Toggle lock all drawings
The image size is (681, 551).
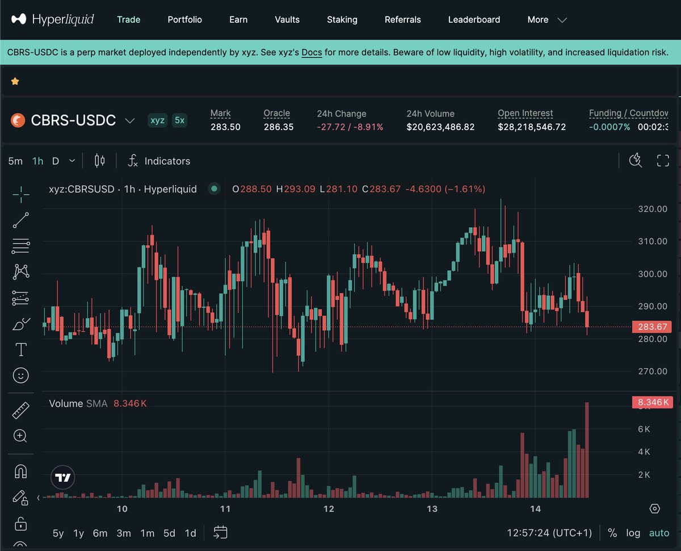21,523
